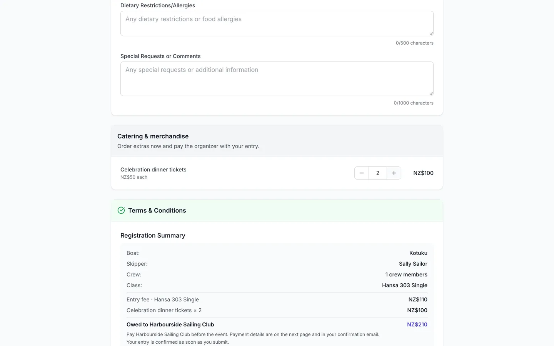Decrease Celebration dinner tickets quantity
This screenshot has width=554, height=346.
tap(362, 173)
